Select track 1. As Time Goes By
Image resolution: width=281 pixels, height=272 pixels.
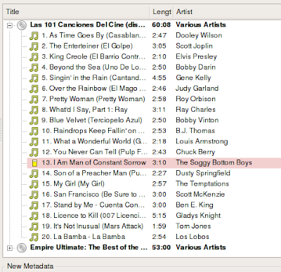[93, 35]
